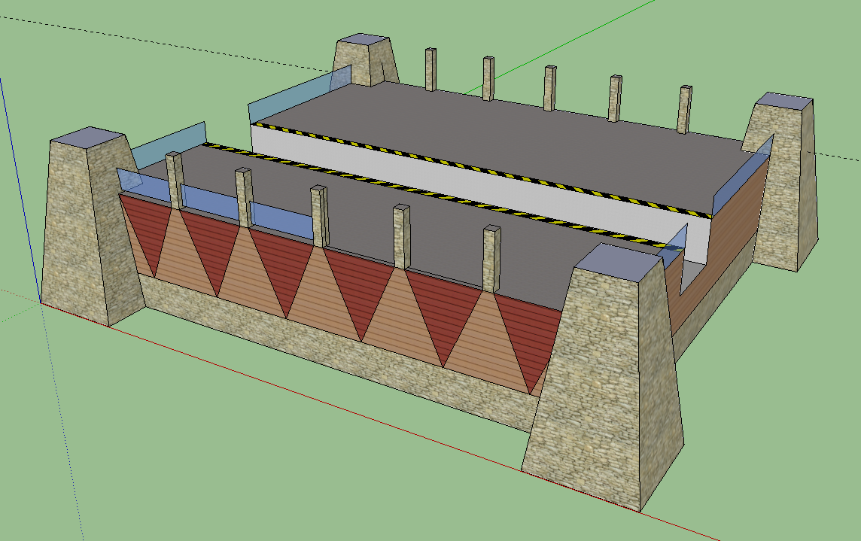Viewport: 861px width, 541px height.
Task: Click the leftmost pillar in the front row
Action: coord(175,181)
